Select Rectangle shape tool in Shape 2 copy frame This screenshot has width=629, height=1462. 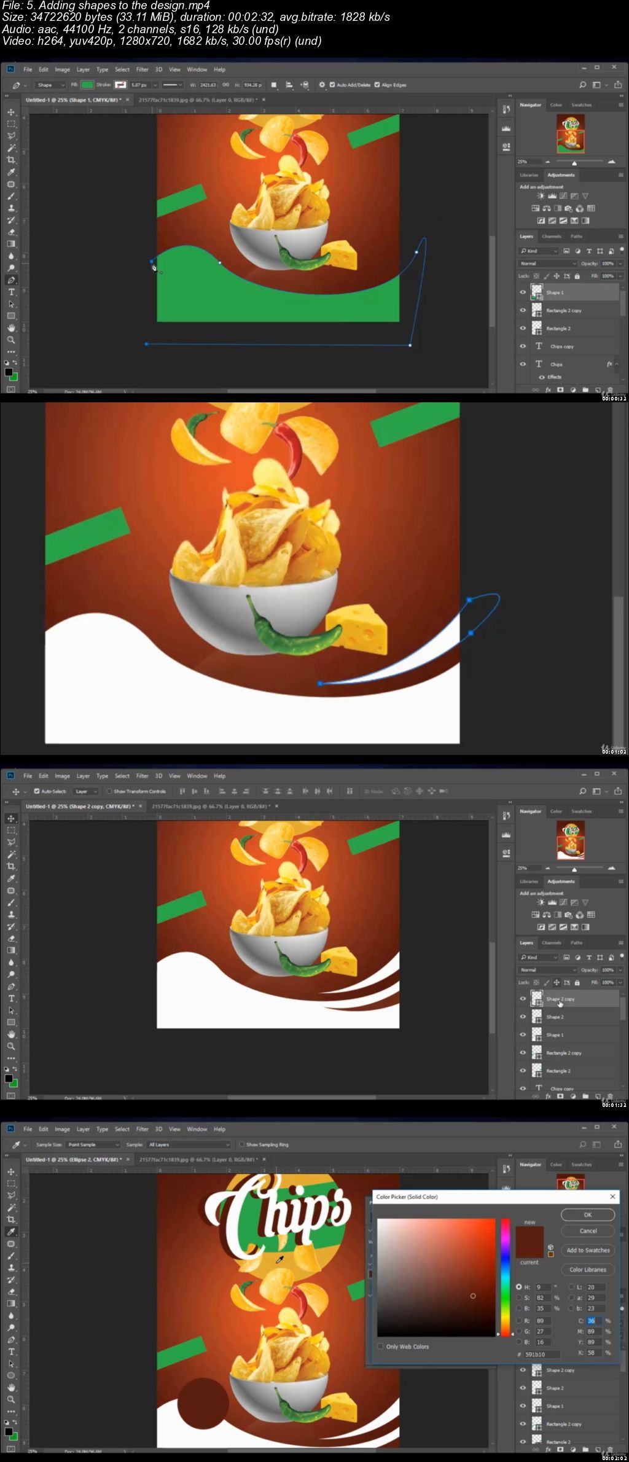[11, 1022]
